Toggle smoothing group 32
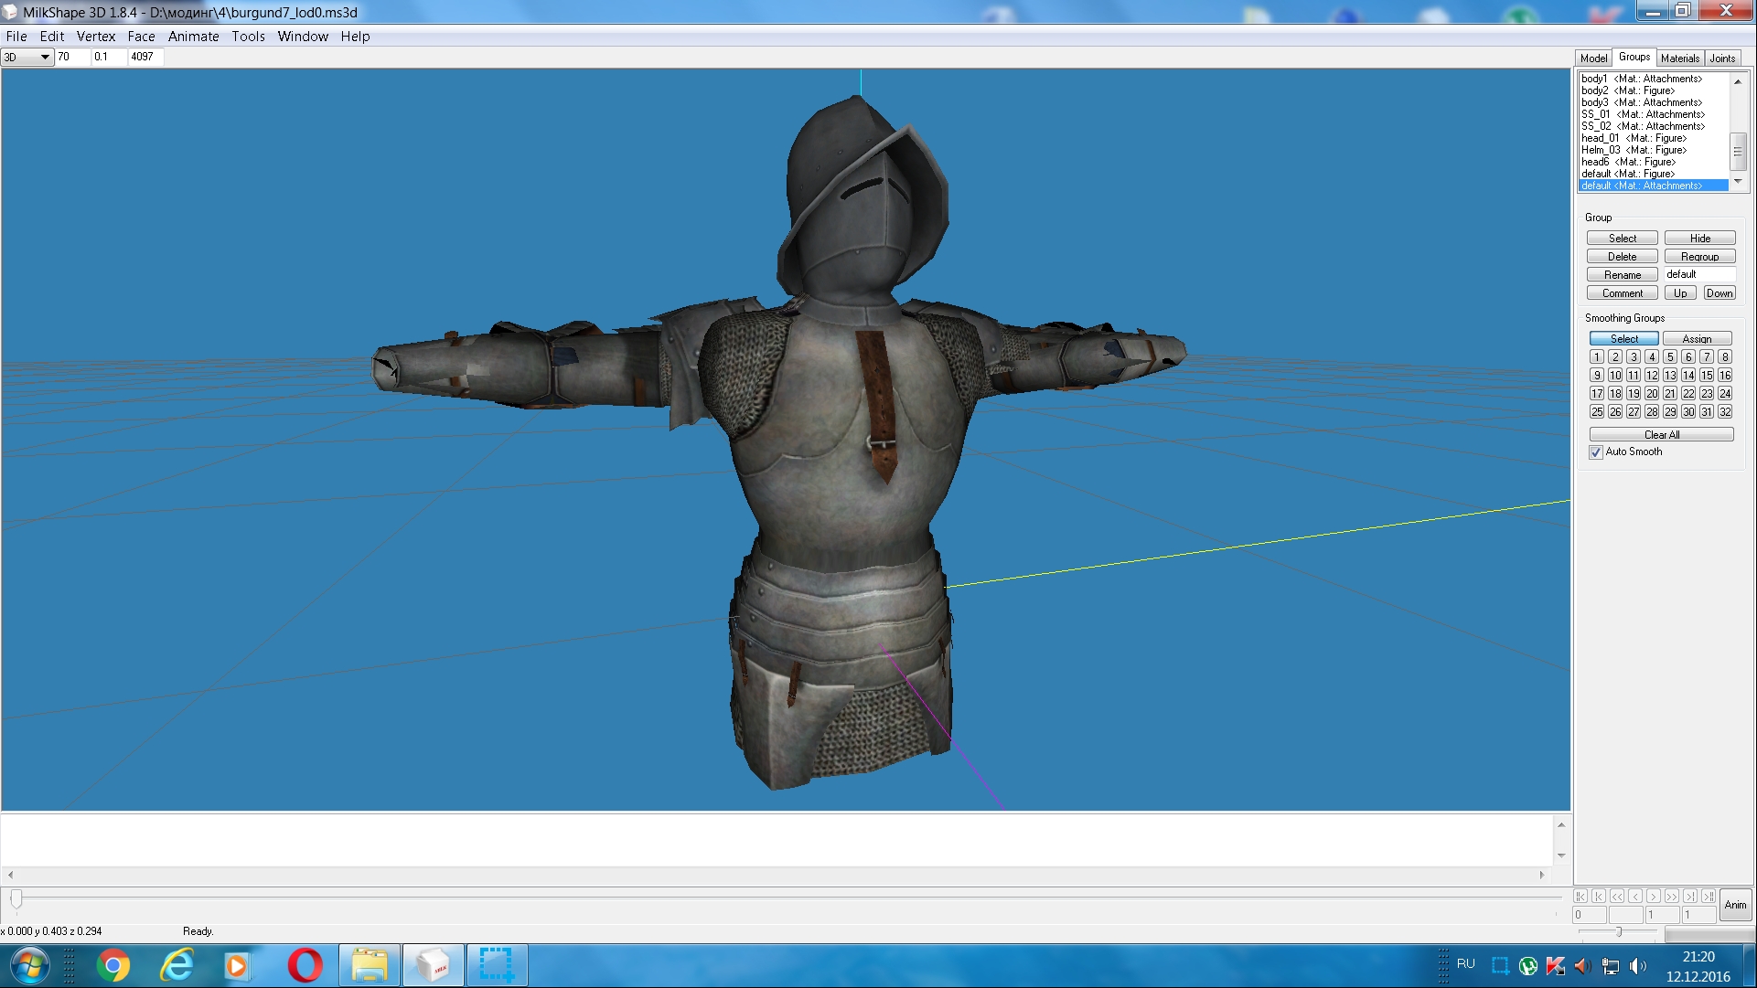 [x=1725, y=412]
